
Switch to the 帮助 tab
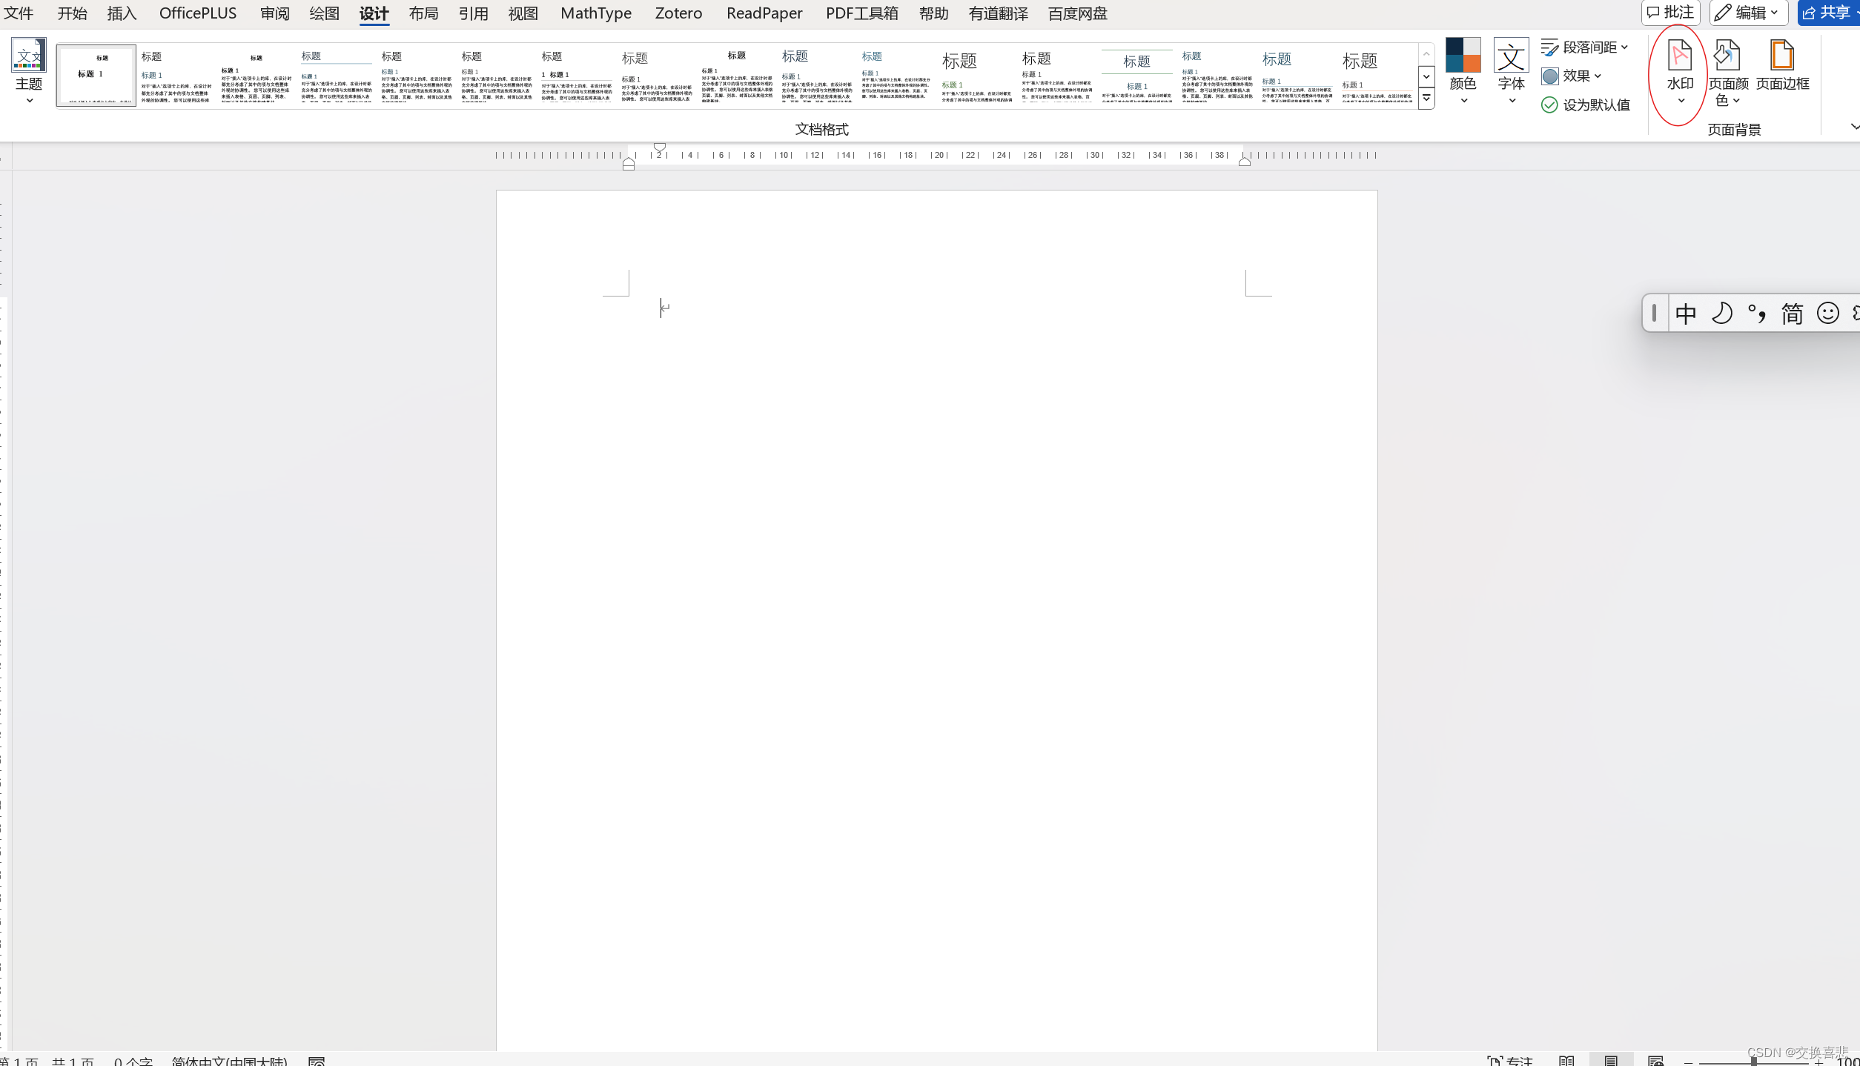(933, 13)
